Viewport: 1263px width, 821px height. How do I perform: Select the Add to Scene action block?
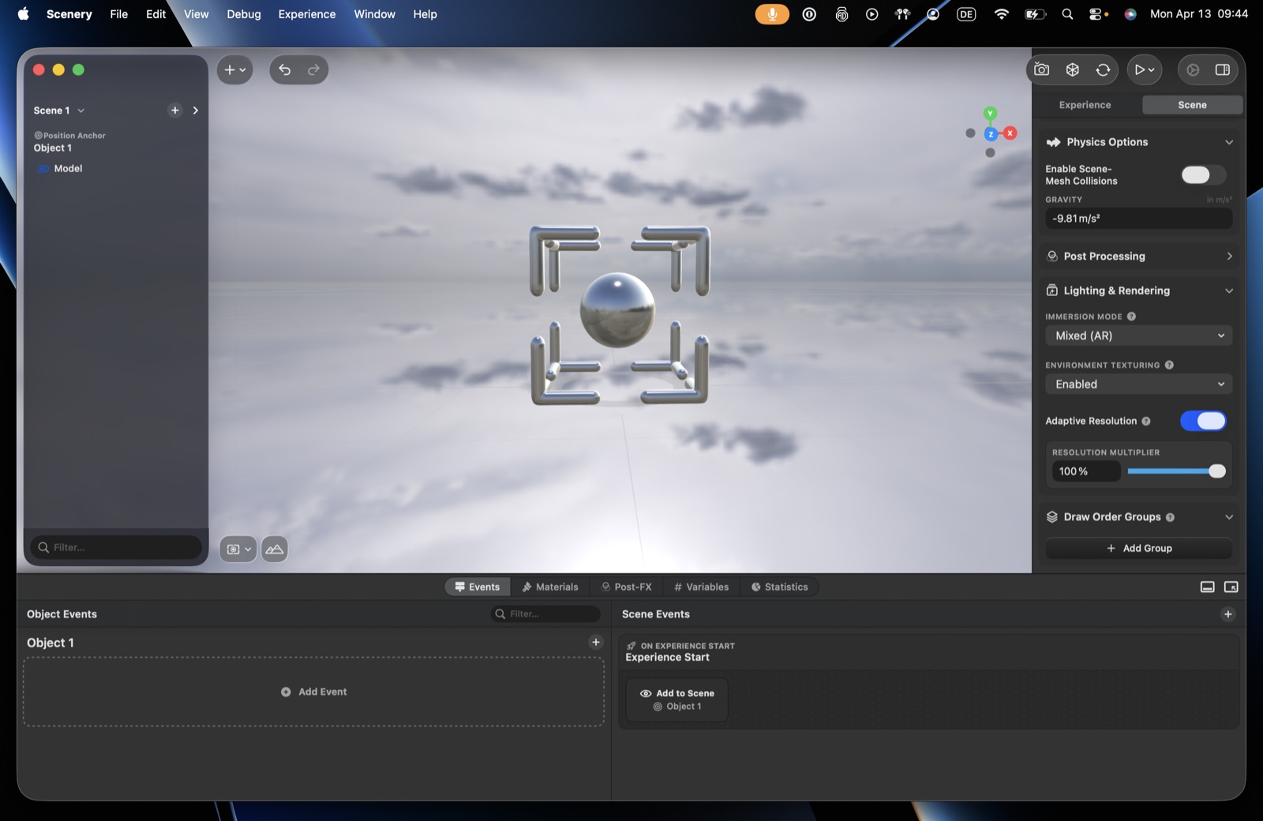pos(676,699)
